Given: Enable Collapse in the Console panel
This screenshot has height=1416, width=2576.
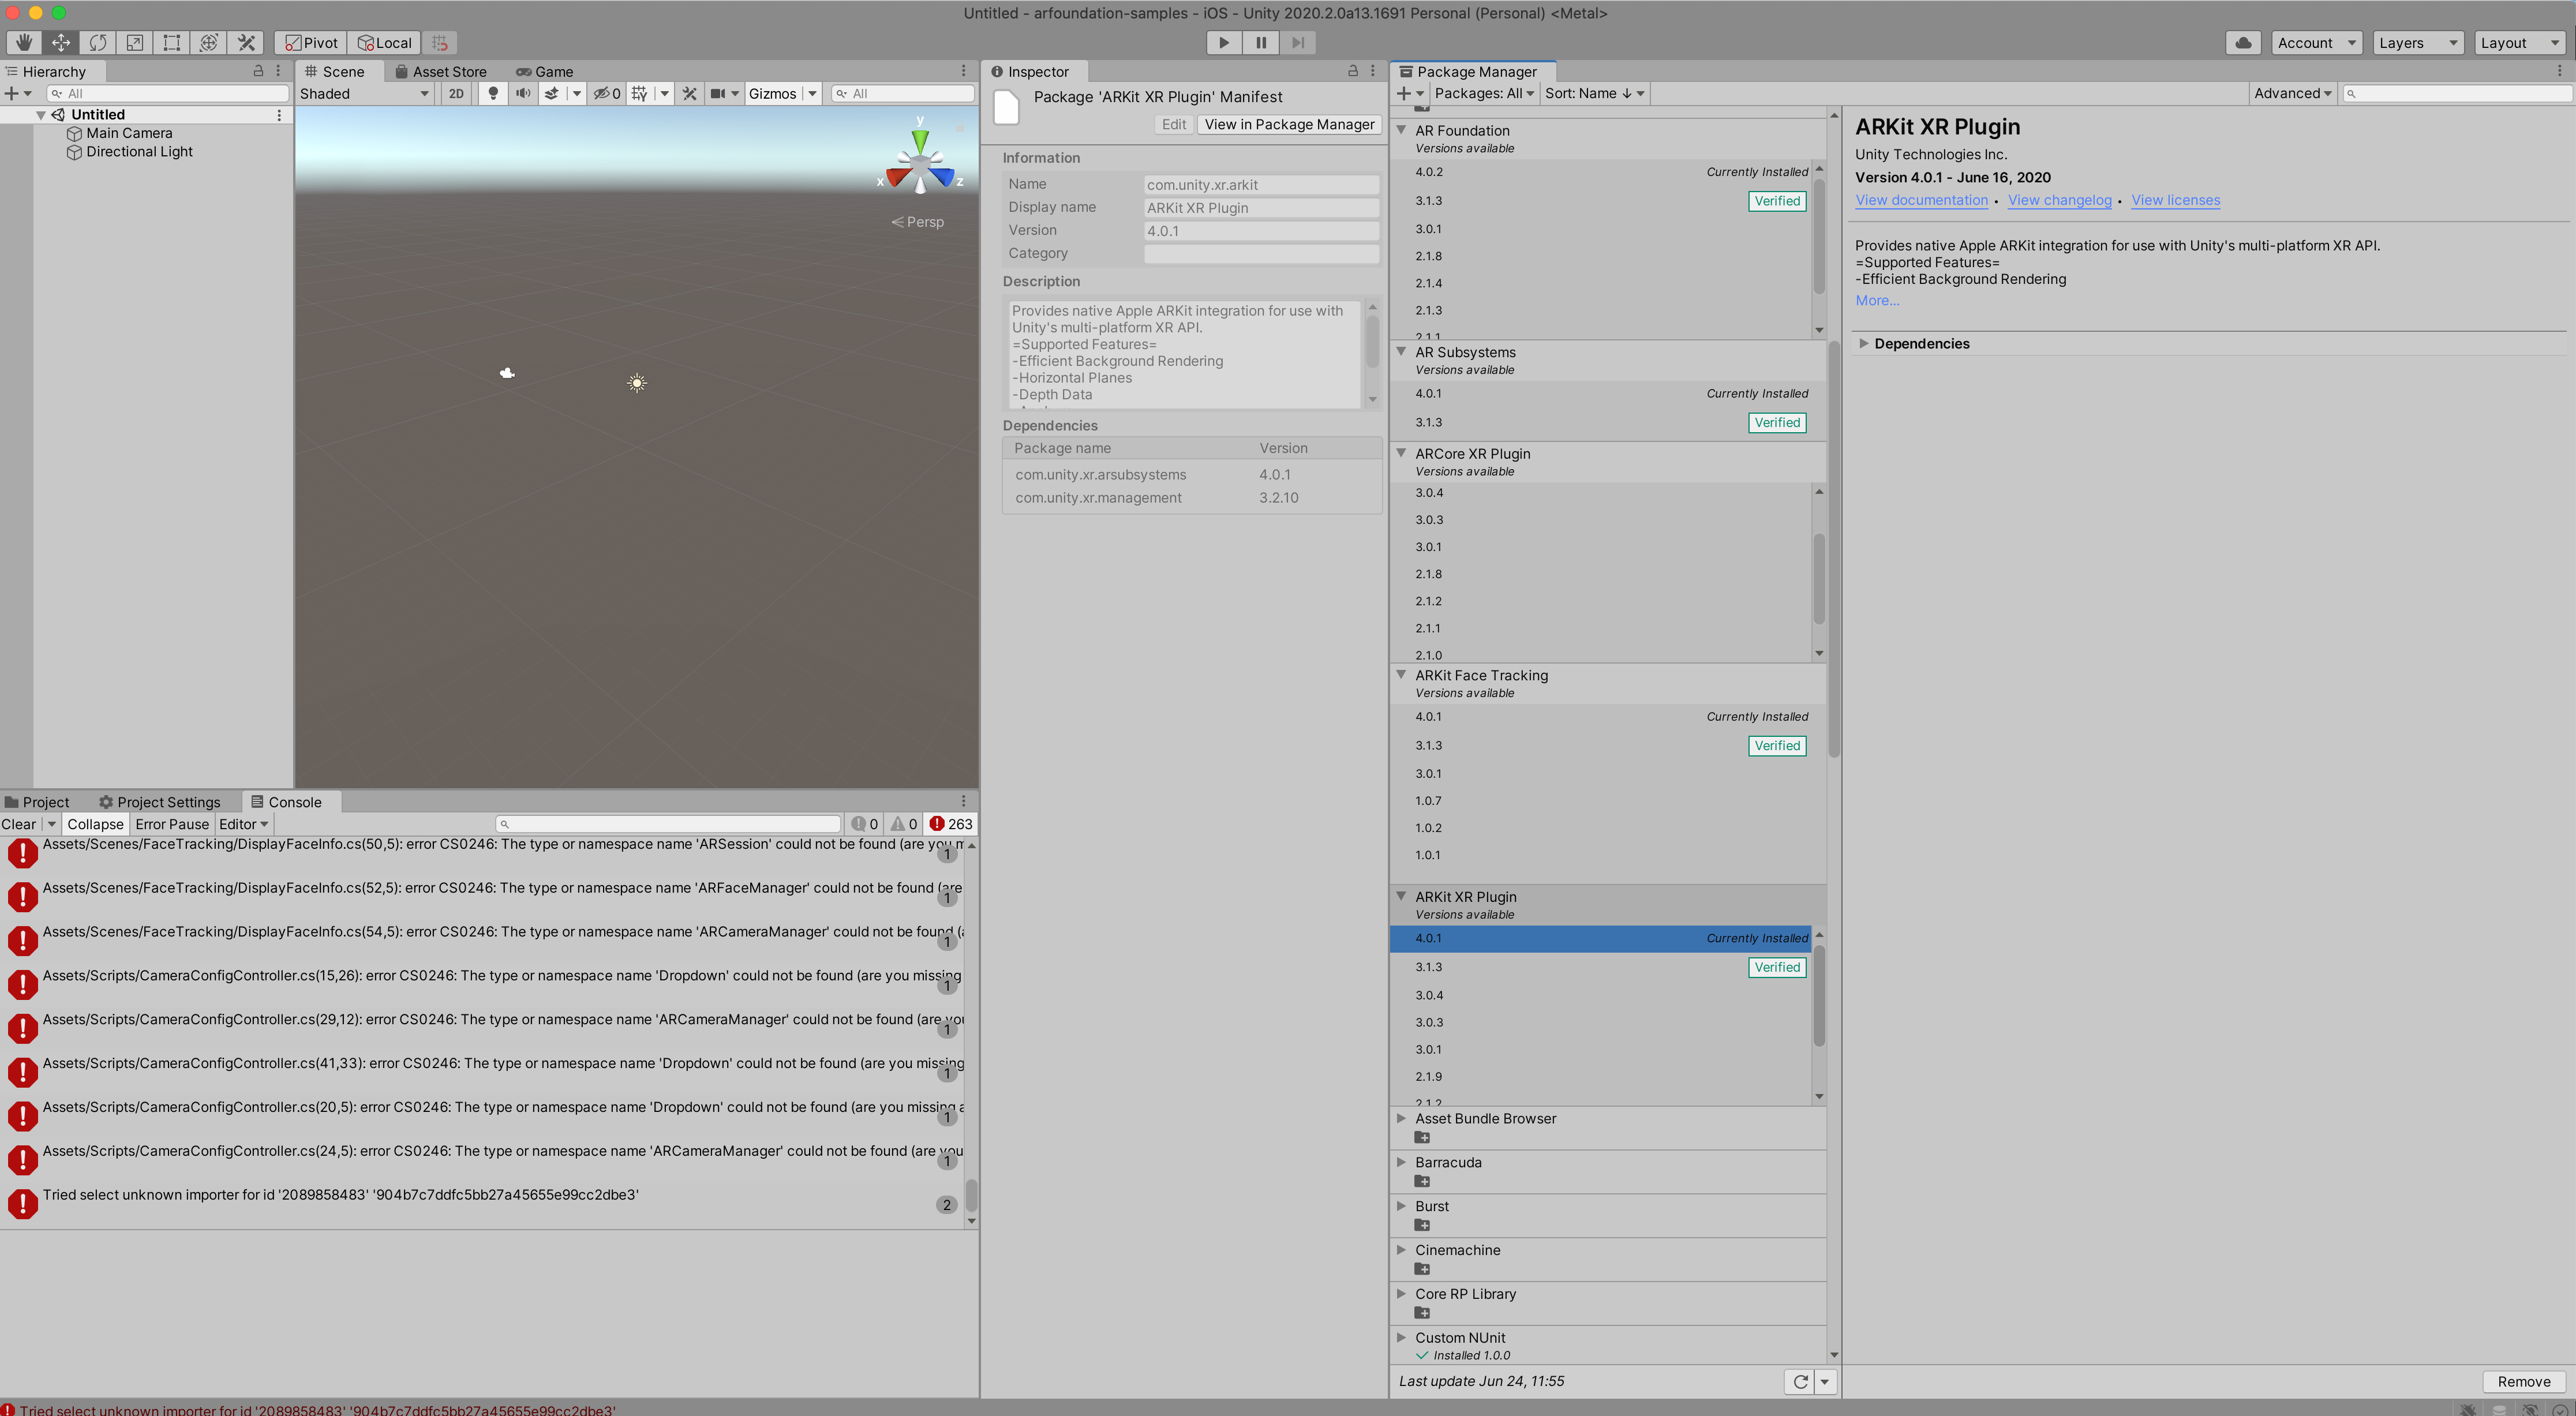Looking at the screenshot, I should pos(95,823).
